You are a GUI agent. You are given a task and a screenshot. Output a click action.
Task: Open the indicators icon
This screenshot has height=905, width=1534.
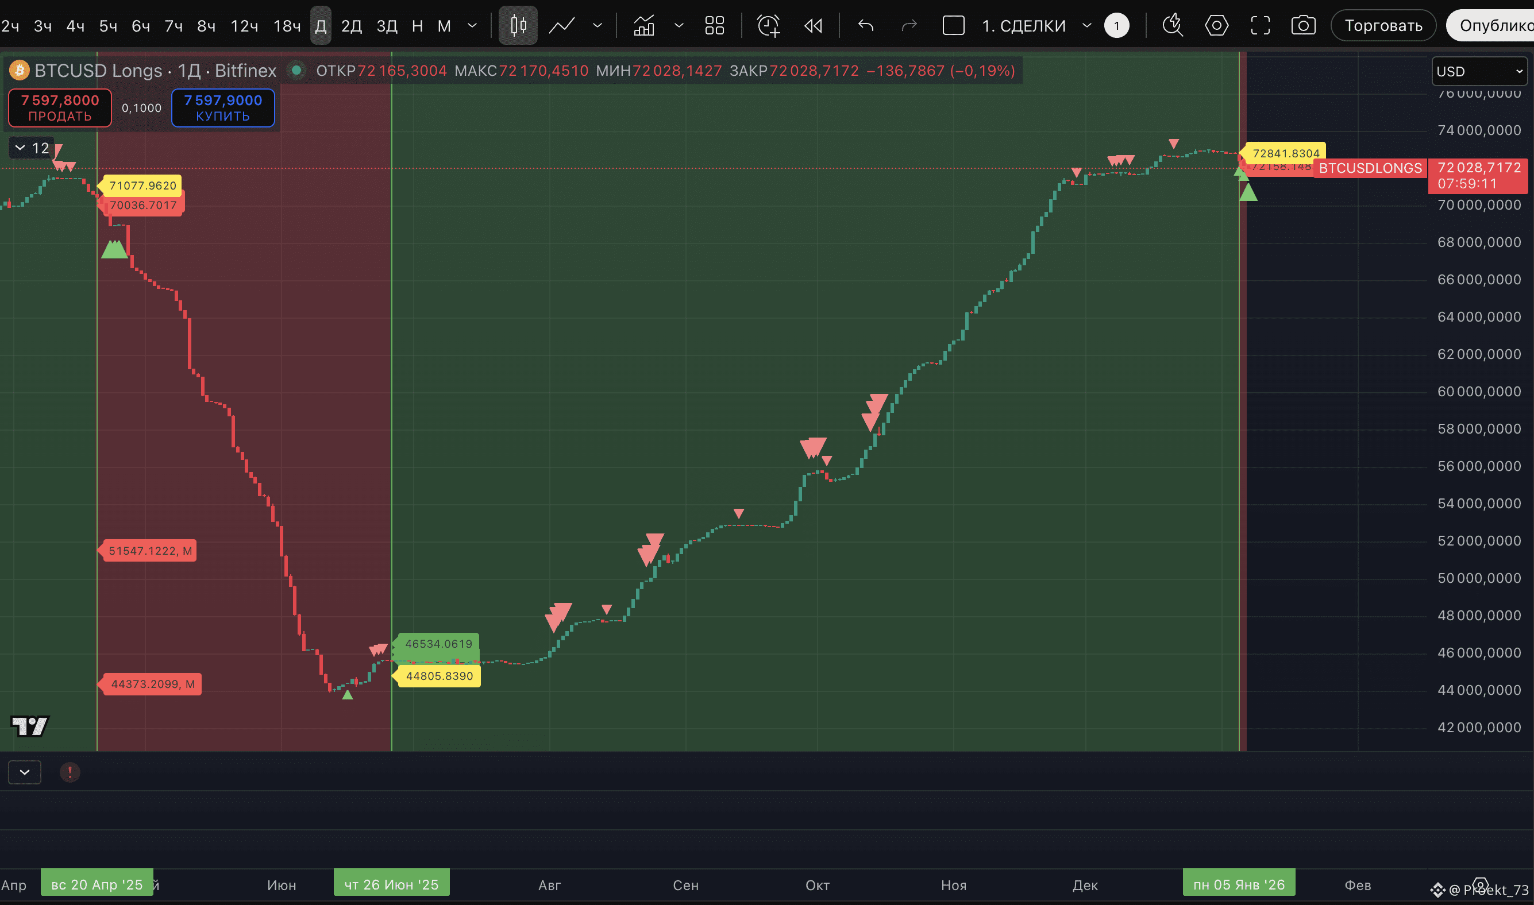coord(643,26)
